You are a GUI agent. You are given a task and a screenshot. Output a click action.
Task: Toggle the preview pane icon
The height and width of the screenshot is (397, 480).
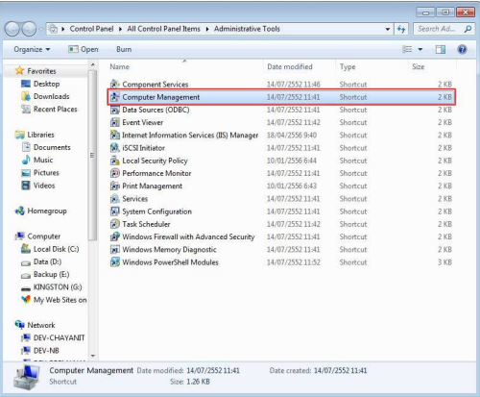click(x=441, y=49)
